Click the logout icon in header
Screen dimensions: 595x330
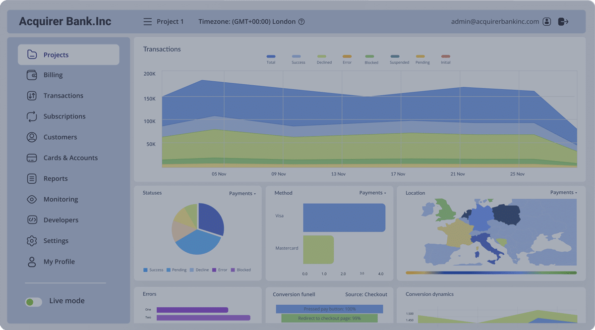pyautogui.click(x=563, y=22)
